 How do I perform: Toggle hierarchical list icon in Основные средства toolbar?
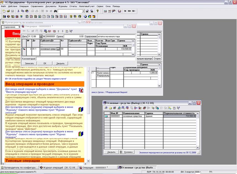pos(170,108)
